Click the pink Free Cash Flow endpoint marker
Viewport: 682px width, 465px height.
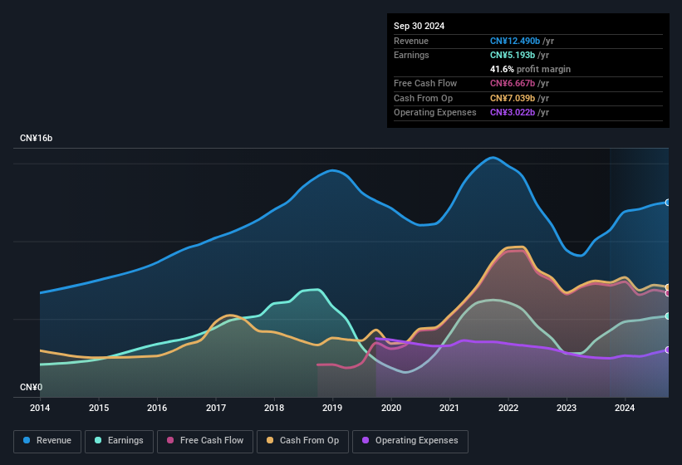click(x=668, y=293)
